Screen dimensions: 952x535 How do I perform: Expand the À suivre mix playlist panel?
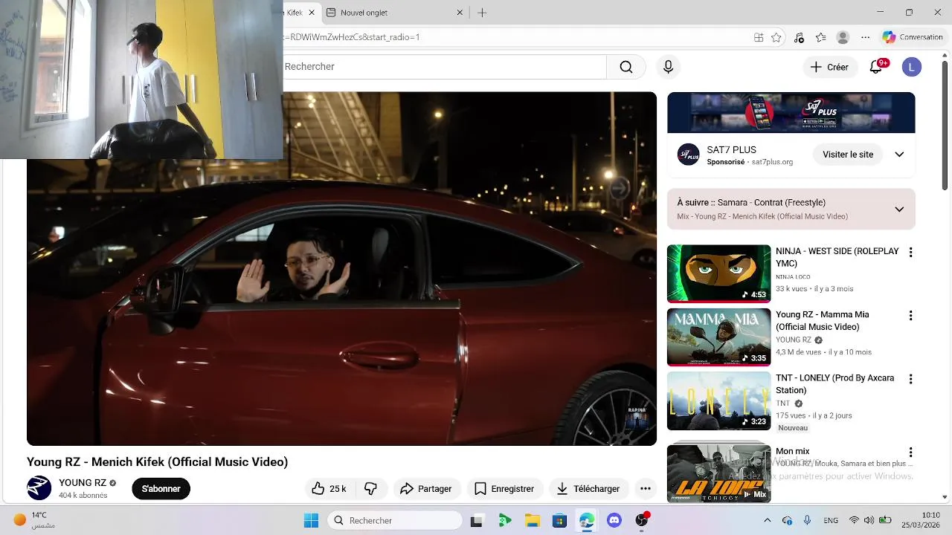pos(899,209)
